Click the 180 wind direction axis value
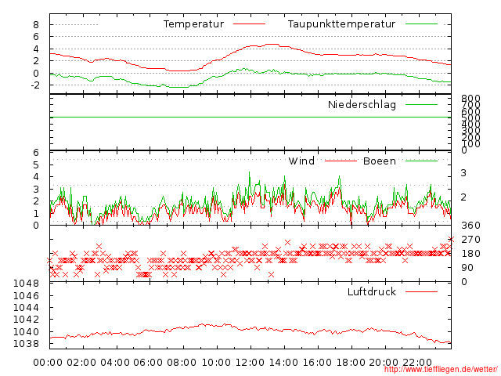 [x=470, y=254]
